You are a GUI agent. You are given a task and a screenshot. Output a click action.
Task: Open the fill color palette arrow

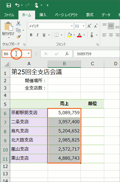coord(74,35)
